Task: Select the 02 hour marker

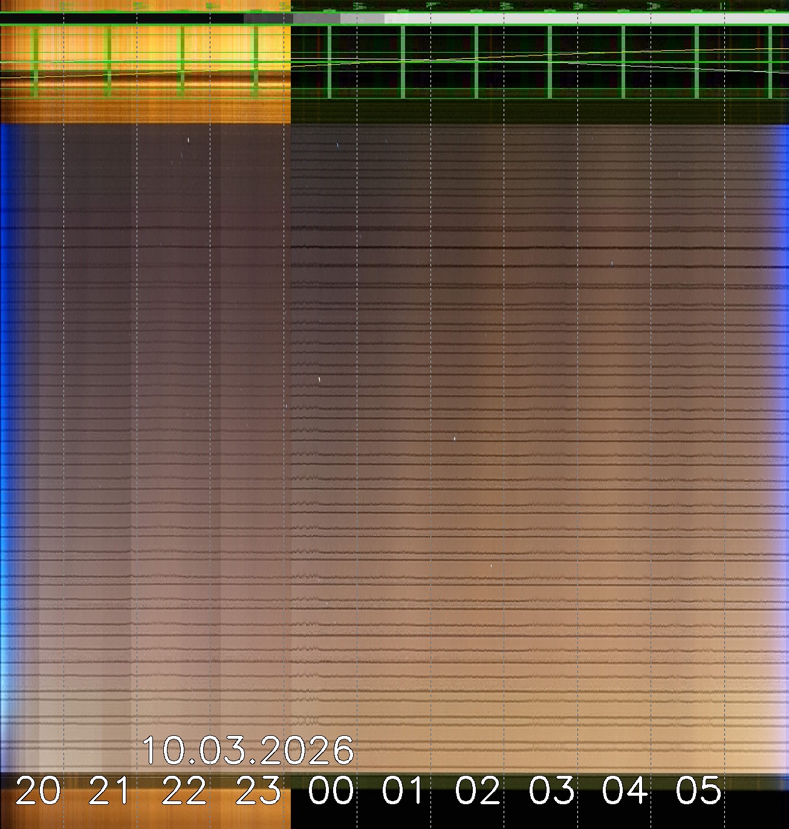Action: 478,790
